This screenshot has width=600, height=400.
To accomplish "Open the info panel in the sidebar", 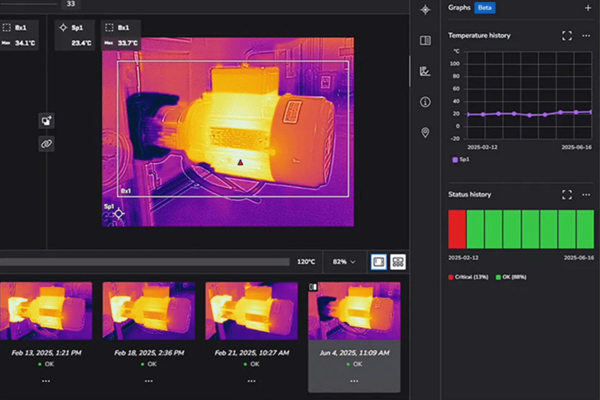I will (x=425, y=102).
